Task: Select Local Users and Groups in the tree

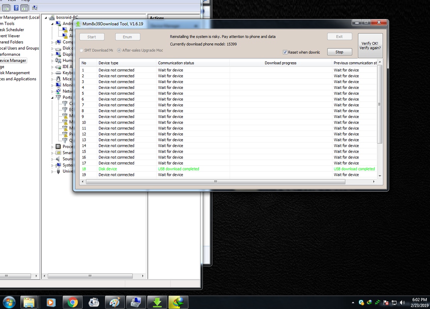Action: 19,48
